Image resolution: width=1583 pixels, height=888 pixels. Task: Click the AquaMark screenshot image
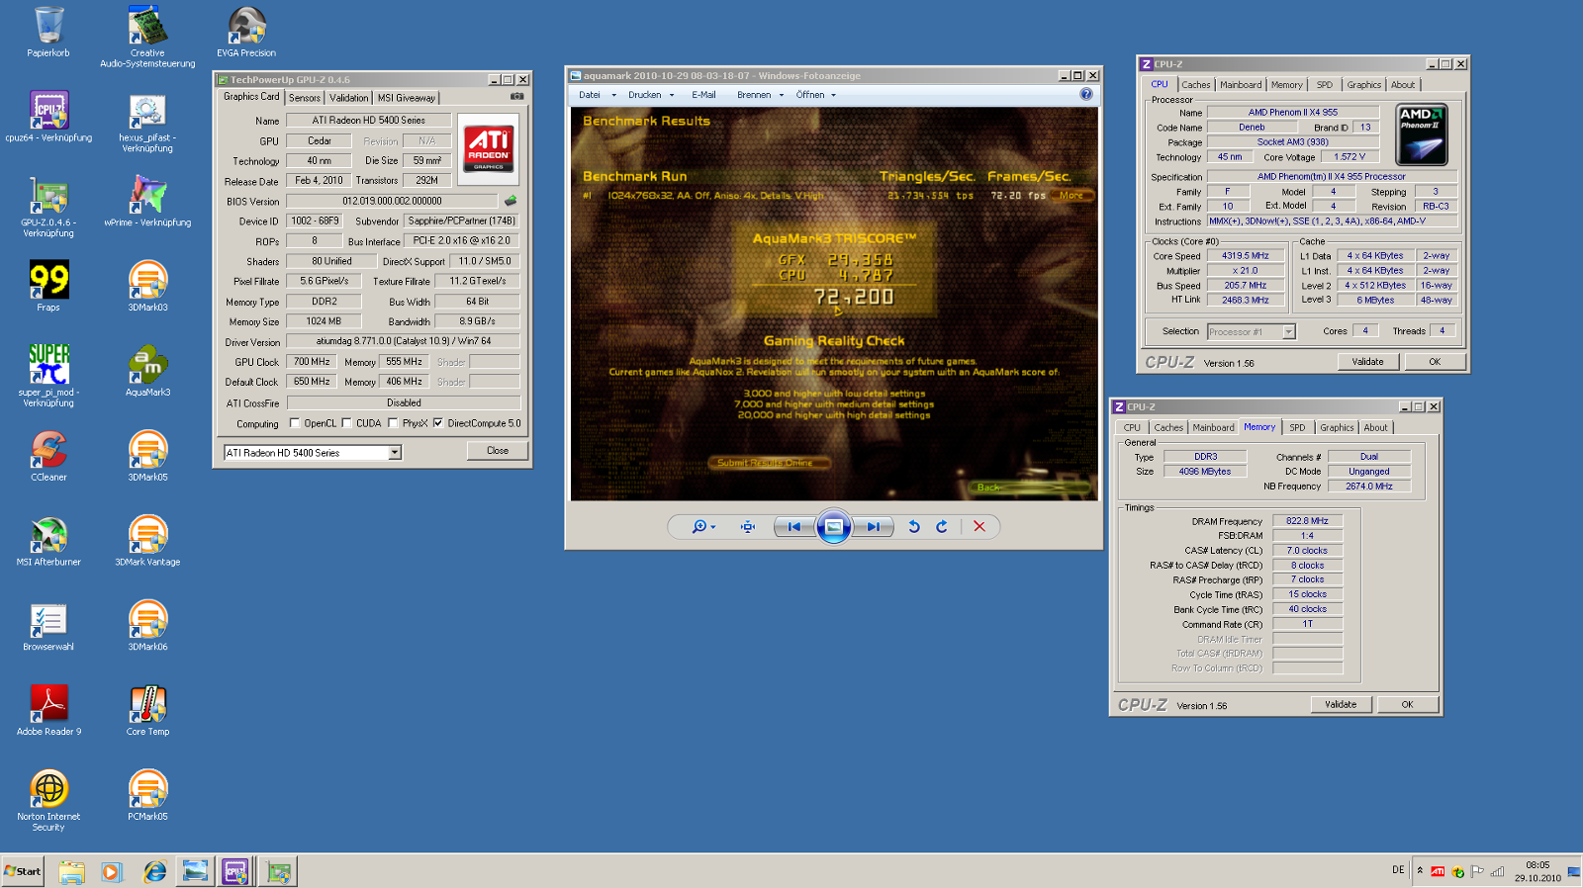pyautogui.click(x=834, y=304)
